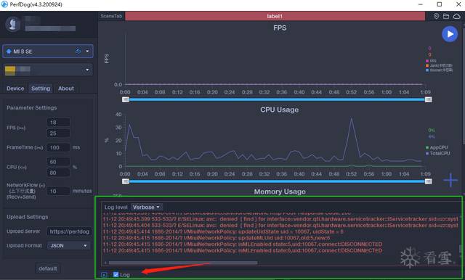Click the blue plus icon to add chart
465x280 pixels.
pyautogui.click(x=450, y=180)
